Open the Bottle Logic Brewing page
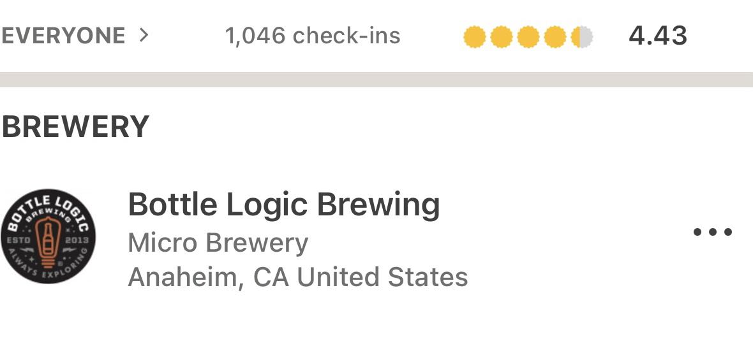Viewport: 753px width, 339px height. (284, 205)
